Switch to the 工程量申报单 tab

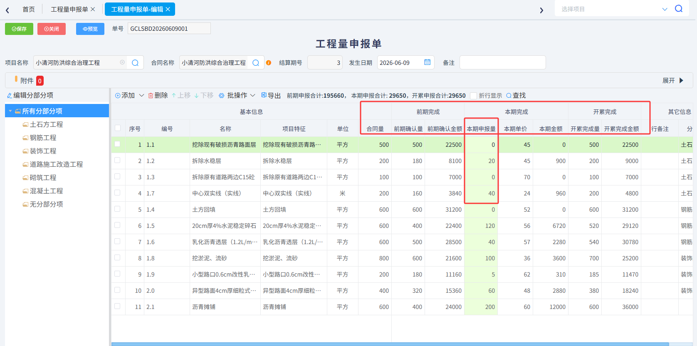click(69, 9)
